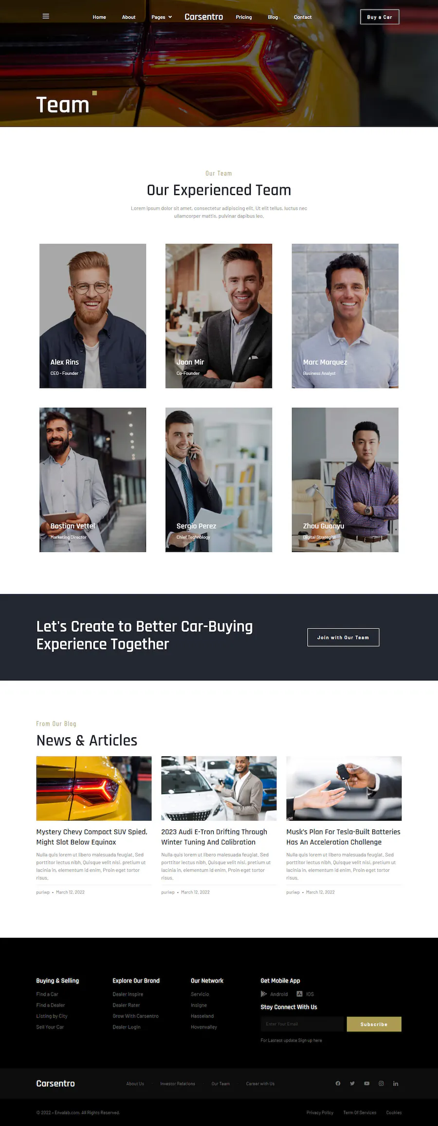Click the Android app icon

click(x=264, y=993)
